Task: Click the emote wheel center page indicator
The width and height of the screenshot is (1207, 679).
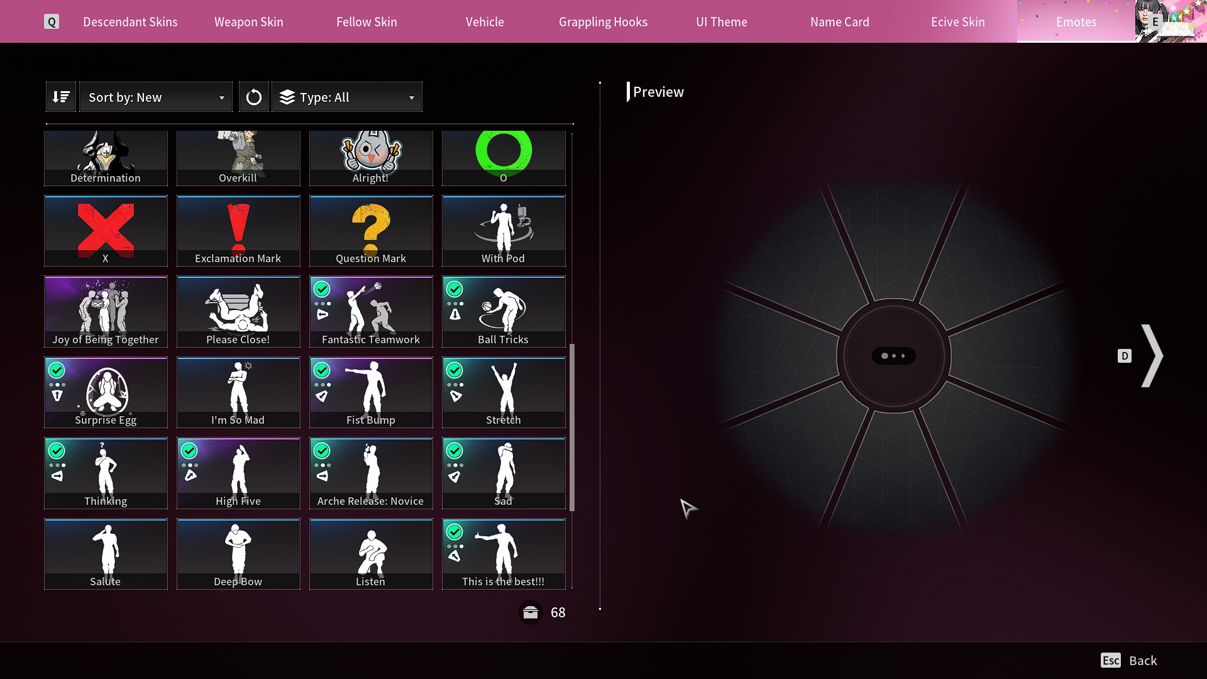Action: tap(893, 356)
